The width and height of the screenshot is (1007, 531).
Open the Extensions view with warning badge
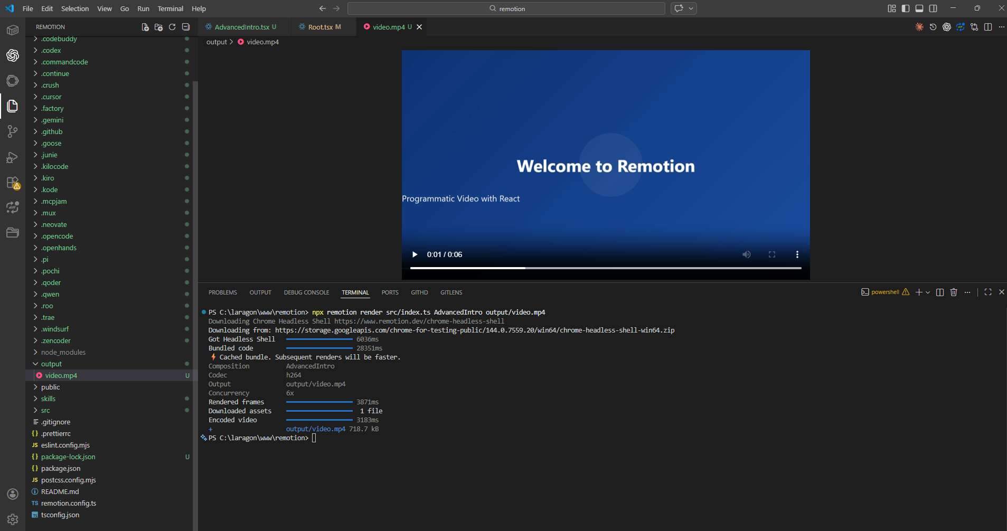coord(13,183)
